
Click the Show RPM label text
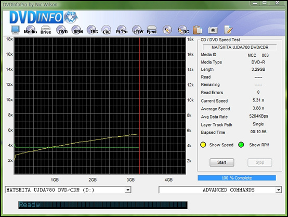[x=259, y=145]
